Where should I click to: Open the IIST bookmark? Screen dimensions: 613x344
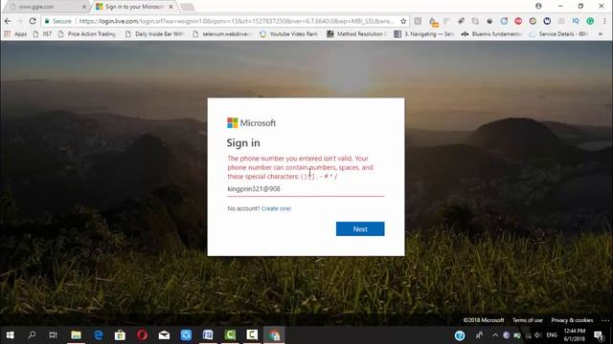tap(42, 34)
